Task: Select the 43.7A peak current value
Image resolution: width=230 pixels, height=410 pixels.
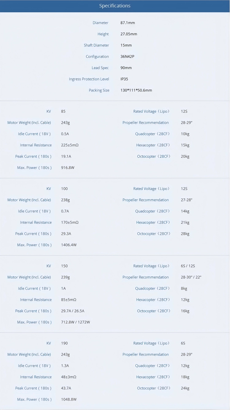Action: 66,388
